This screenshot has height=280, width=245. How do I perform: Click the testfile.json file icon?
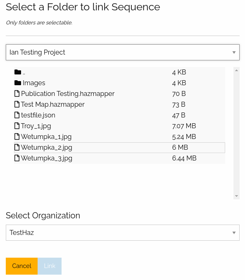coord(17,115)
